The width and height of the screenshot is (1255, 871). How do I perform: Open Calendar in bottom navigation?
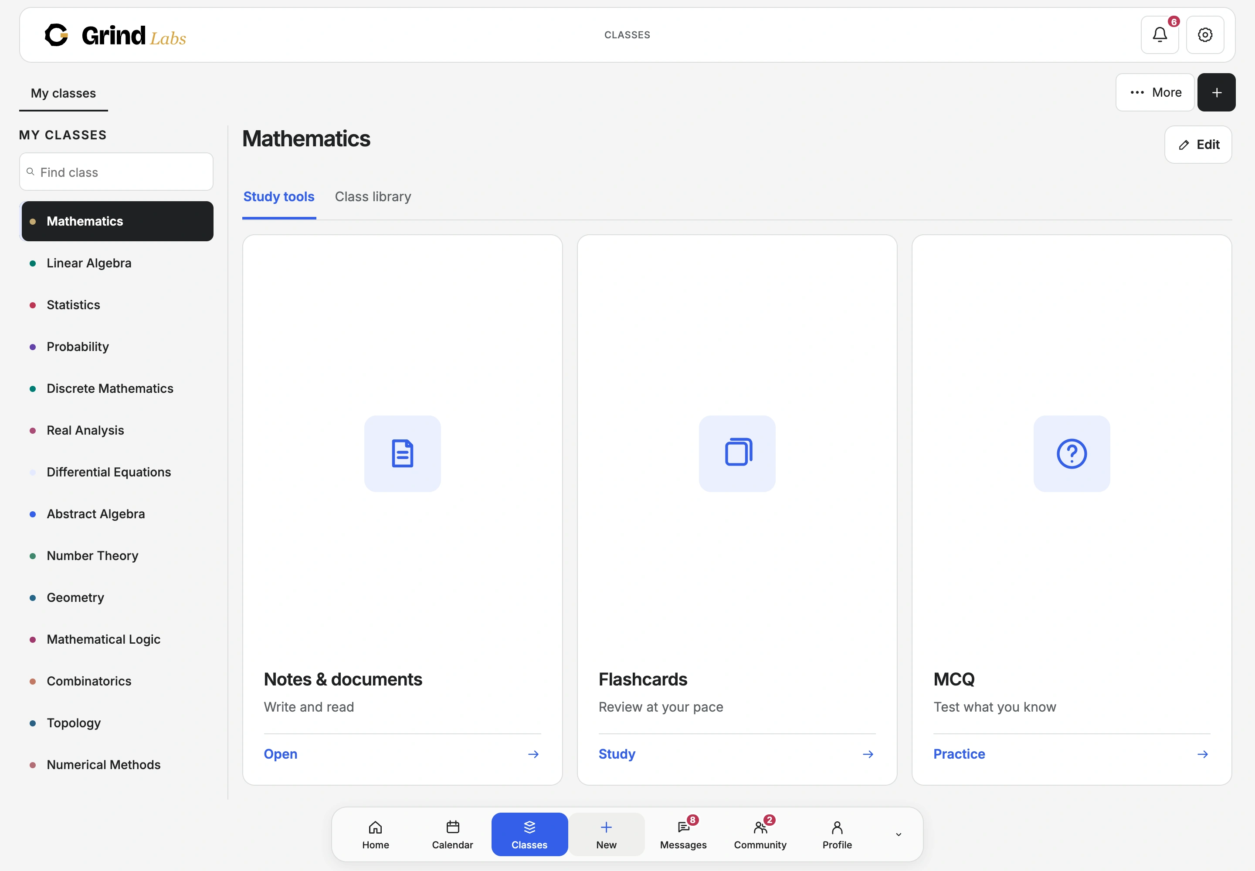453,834
